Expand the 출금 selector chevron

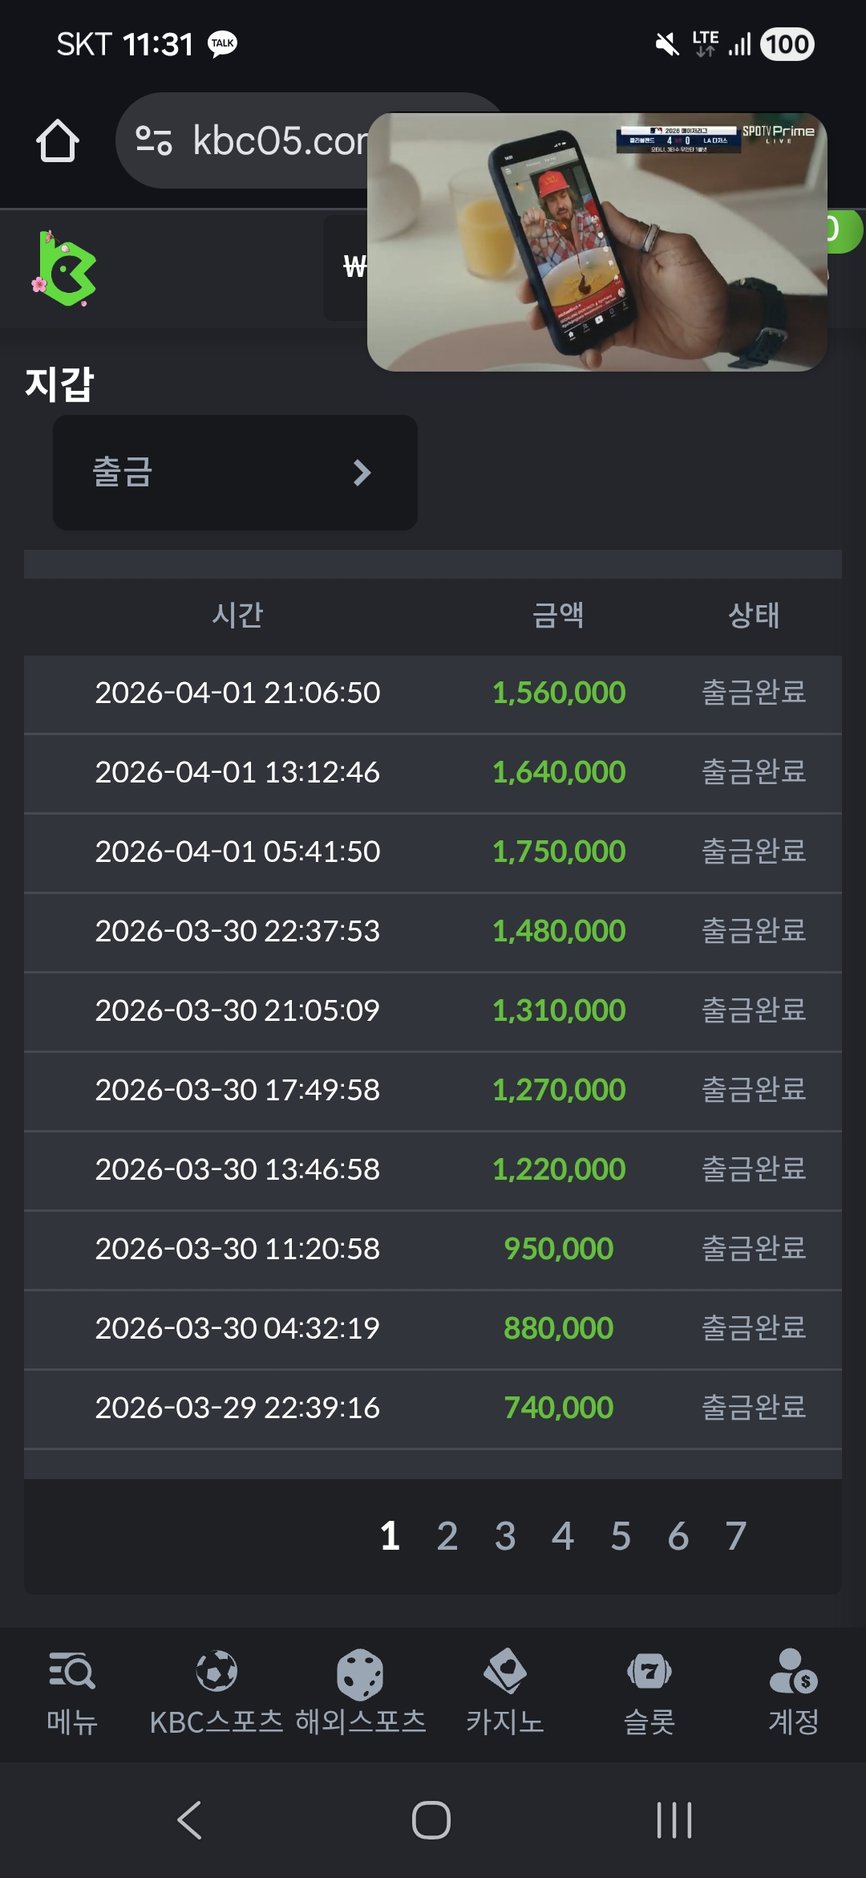[362, 473]
